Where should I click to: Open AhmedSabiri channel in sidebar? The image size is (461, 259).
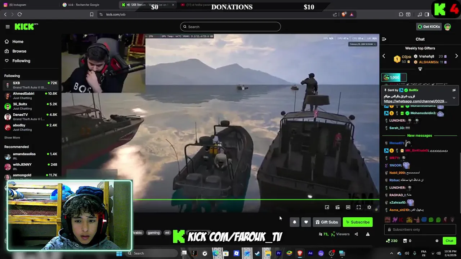tap(31, 95)
